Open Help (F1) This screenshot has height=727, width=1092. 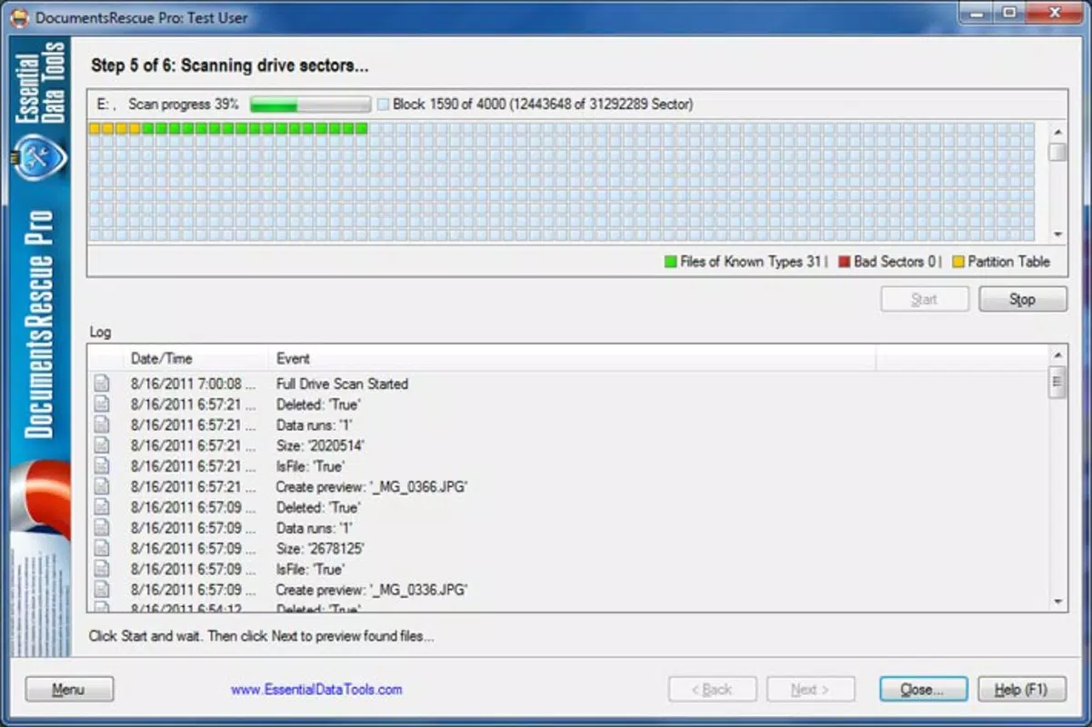point(1022,689)
